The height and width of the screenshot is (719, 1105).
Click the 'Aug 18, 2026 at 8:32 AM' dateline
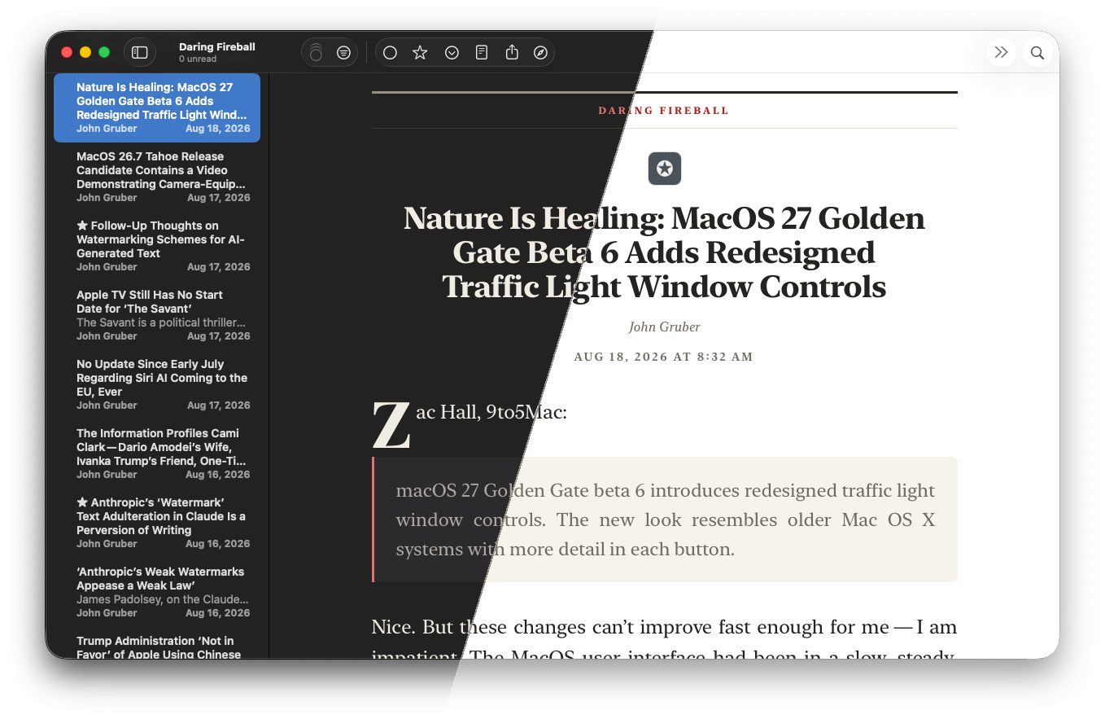[664, 357]
